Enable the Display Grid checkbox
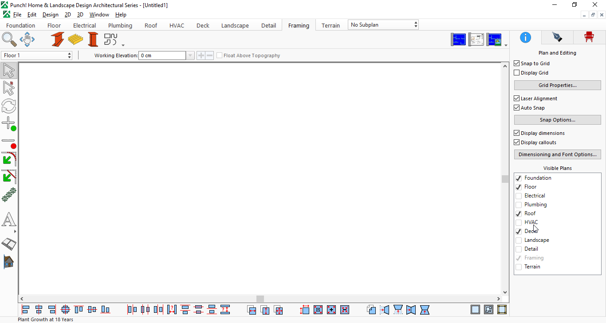Viewport: 606px width, 323px height. point(517,73)
